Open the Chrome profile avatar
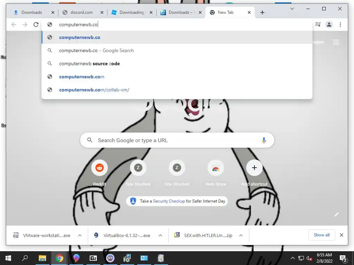The image size is (354, 265). point(329,24)
